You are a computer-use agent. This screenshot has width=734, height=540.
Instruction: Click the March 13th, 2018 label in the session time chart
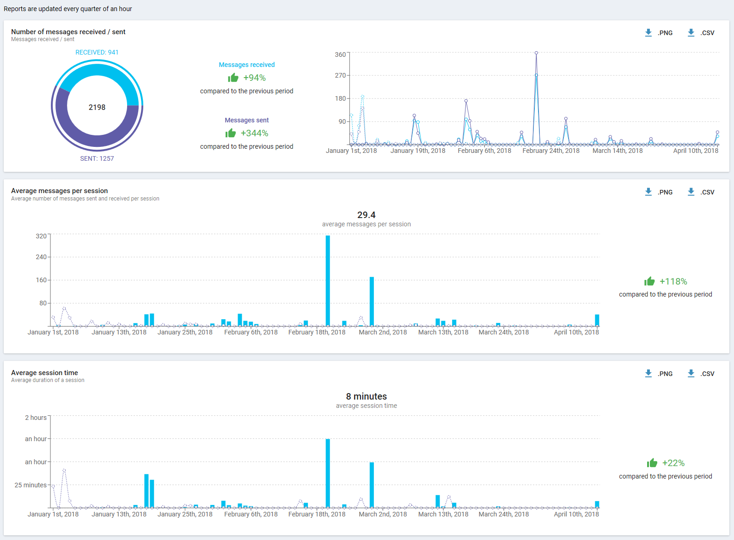pos(443,514)
